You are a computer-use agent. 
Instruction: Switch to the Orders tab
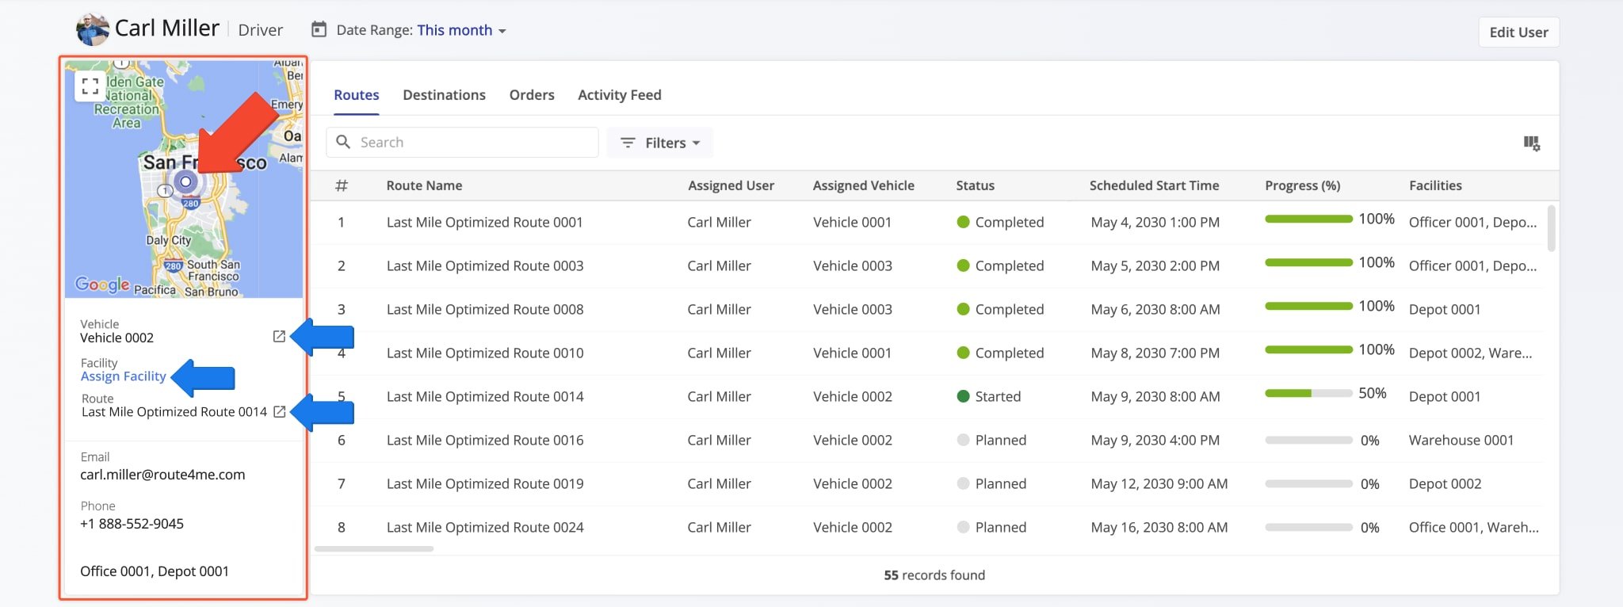point(532,95)
